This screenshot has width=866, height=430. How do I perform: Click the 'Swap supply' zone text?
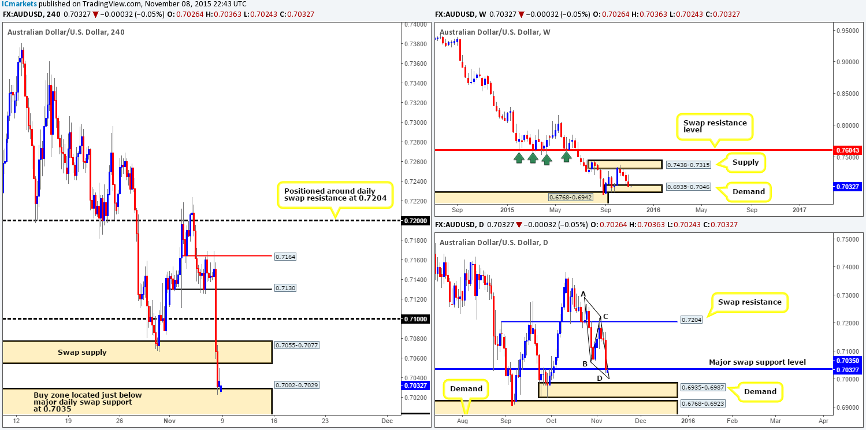pyautogui.click(x=82, y=352)
